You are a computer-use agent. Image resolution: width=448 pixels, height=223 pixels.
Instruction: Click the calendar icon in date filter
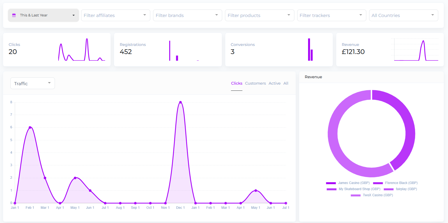coord(14,15)
